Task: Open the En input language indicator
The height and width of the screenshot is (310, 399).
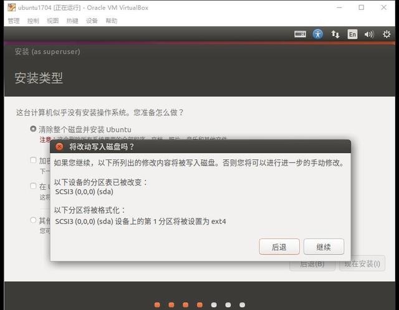Action: pos(352,34)
